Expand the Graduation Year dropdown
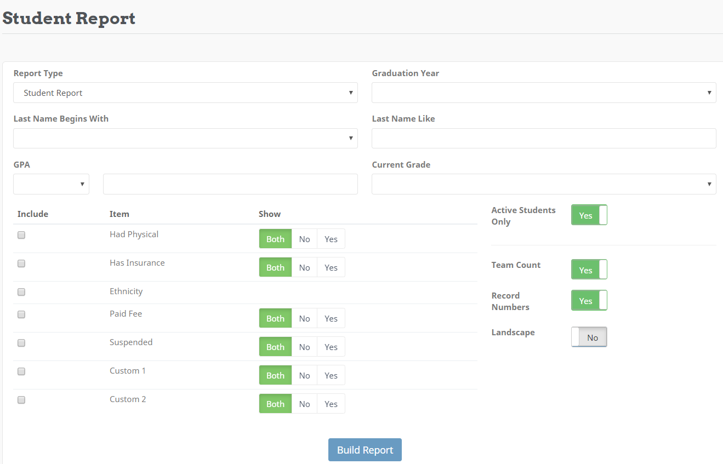This screenshot has height=464, width=723. [x=543, y=93]
